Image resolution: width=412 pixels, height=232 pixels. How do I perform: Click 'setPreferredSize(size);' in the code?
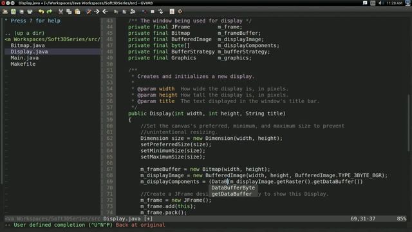176,144
